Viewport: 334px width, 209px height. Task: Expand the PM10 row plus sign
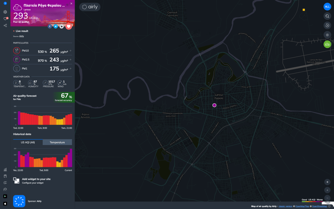70,51
